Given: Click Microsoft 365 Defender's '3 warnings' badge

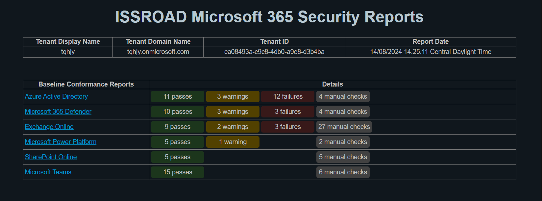Looking at the screenshot, I should pos(233,112).
